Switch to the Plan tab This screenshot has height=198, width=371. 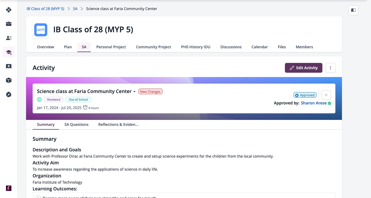pyautogui.click(x=68, y=47)
